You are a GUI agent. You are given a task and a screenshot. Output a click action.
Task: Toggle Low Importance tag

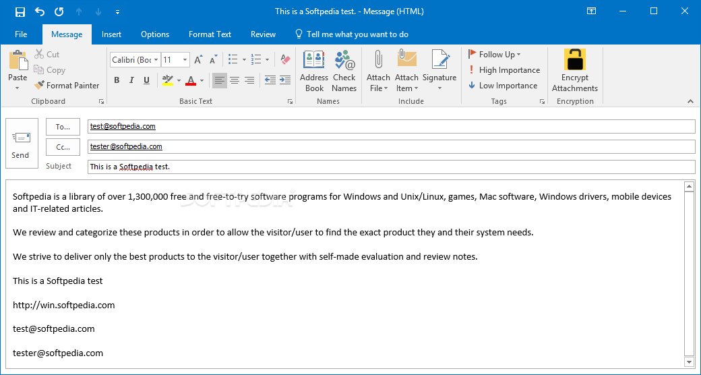pos(503,86)
